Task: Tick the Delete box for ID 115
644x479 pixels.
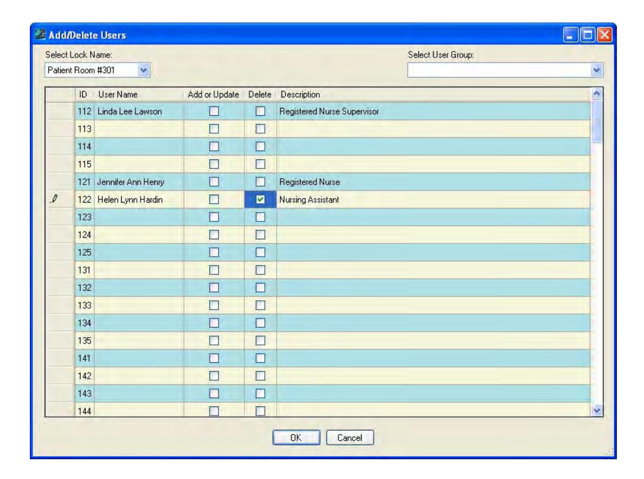Action: pyautogui.click(x=260, y=164)
